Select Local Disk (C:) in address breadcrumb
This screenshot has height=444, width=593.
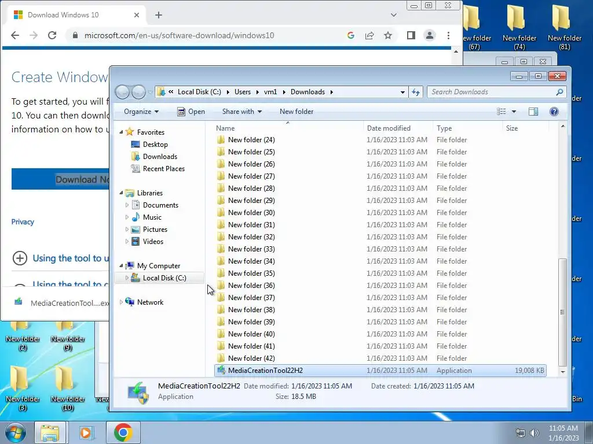[199, 92]
